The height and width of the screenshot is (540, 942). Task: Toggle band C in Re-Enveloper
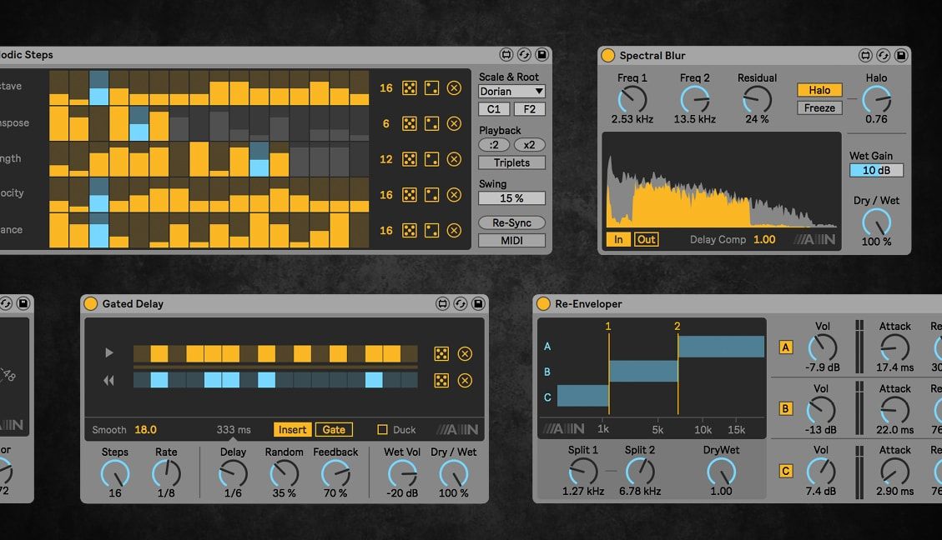point(786,471)
